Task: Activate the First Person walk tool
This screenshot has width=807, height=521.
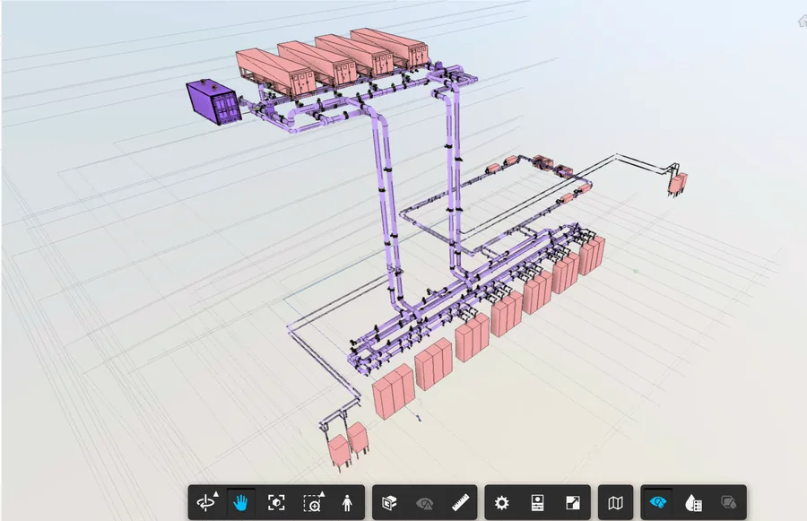Action: (347, 502)
